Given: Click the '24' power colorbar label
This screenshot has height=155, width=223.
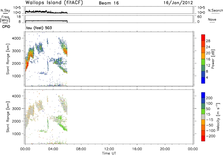Looking at the screenshot, I should click(208, 47).
